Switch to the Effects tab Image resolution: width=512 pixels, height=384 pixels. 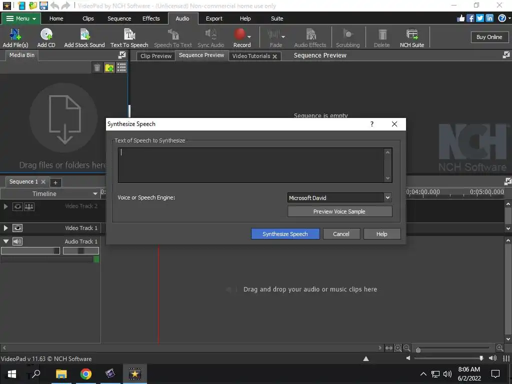pyautogui.click(x=151, y=18)
